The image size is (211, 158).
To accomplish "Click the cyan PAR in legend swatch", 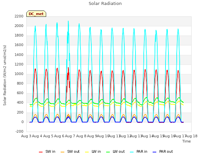I will tap(132, 152).
